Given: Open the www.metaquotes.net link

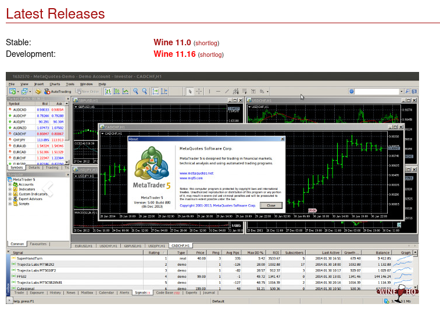Looking at the screenshot, I should click(196, 173).
